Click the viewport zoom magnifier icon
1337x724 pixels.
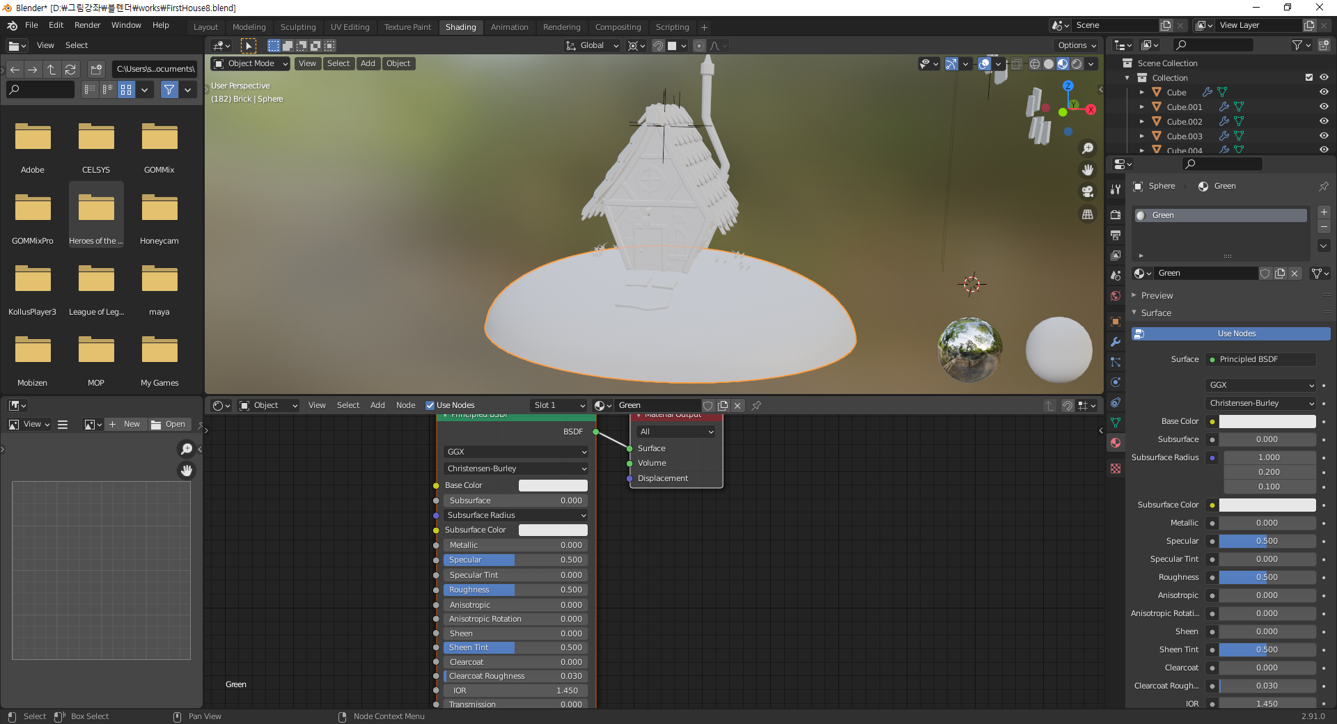[x=1087, y=148]
